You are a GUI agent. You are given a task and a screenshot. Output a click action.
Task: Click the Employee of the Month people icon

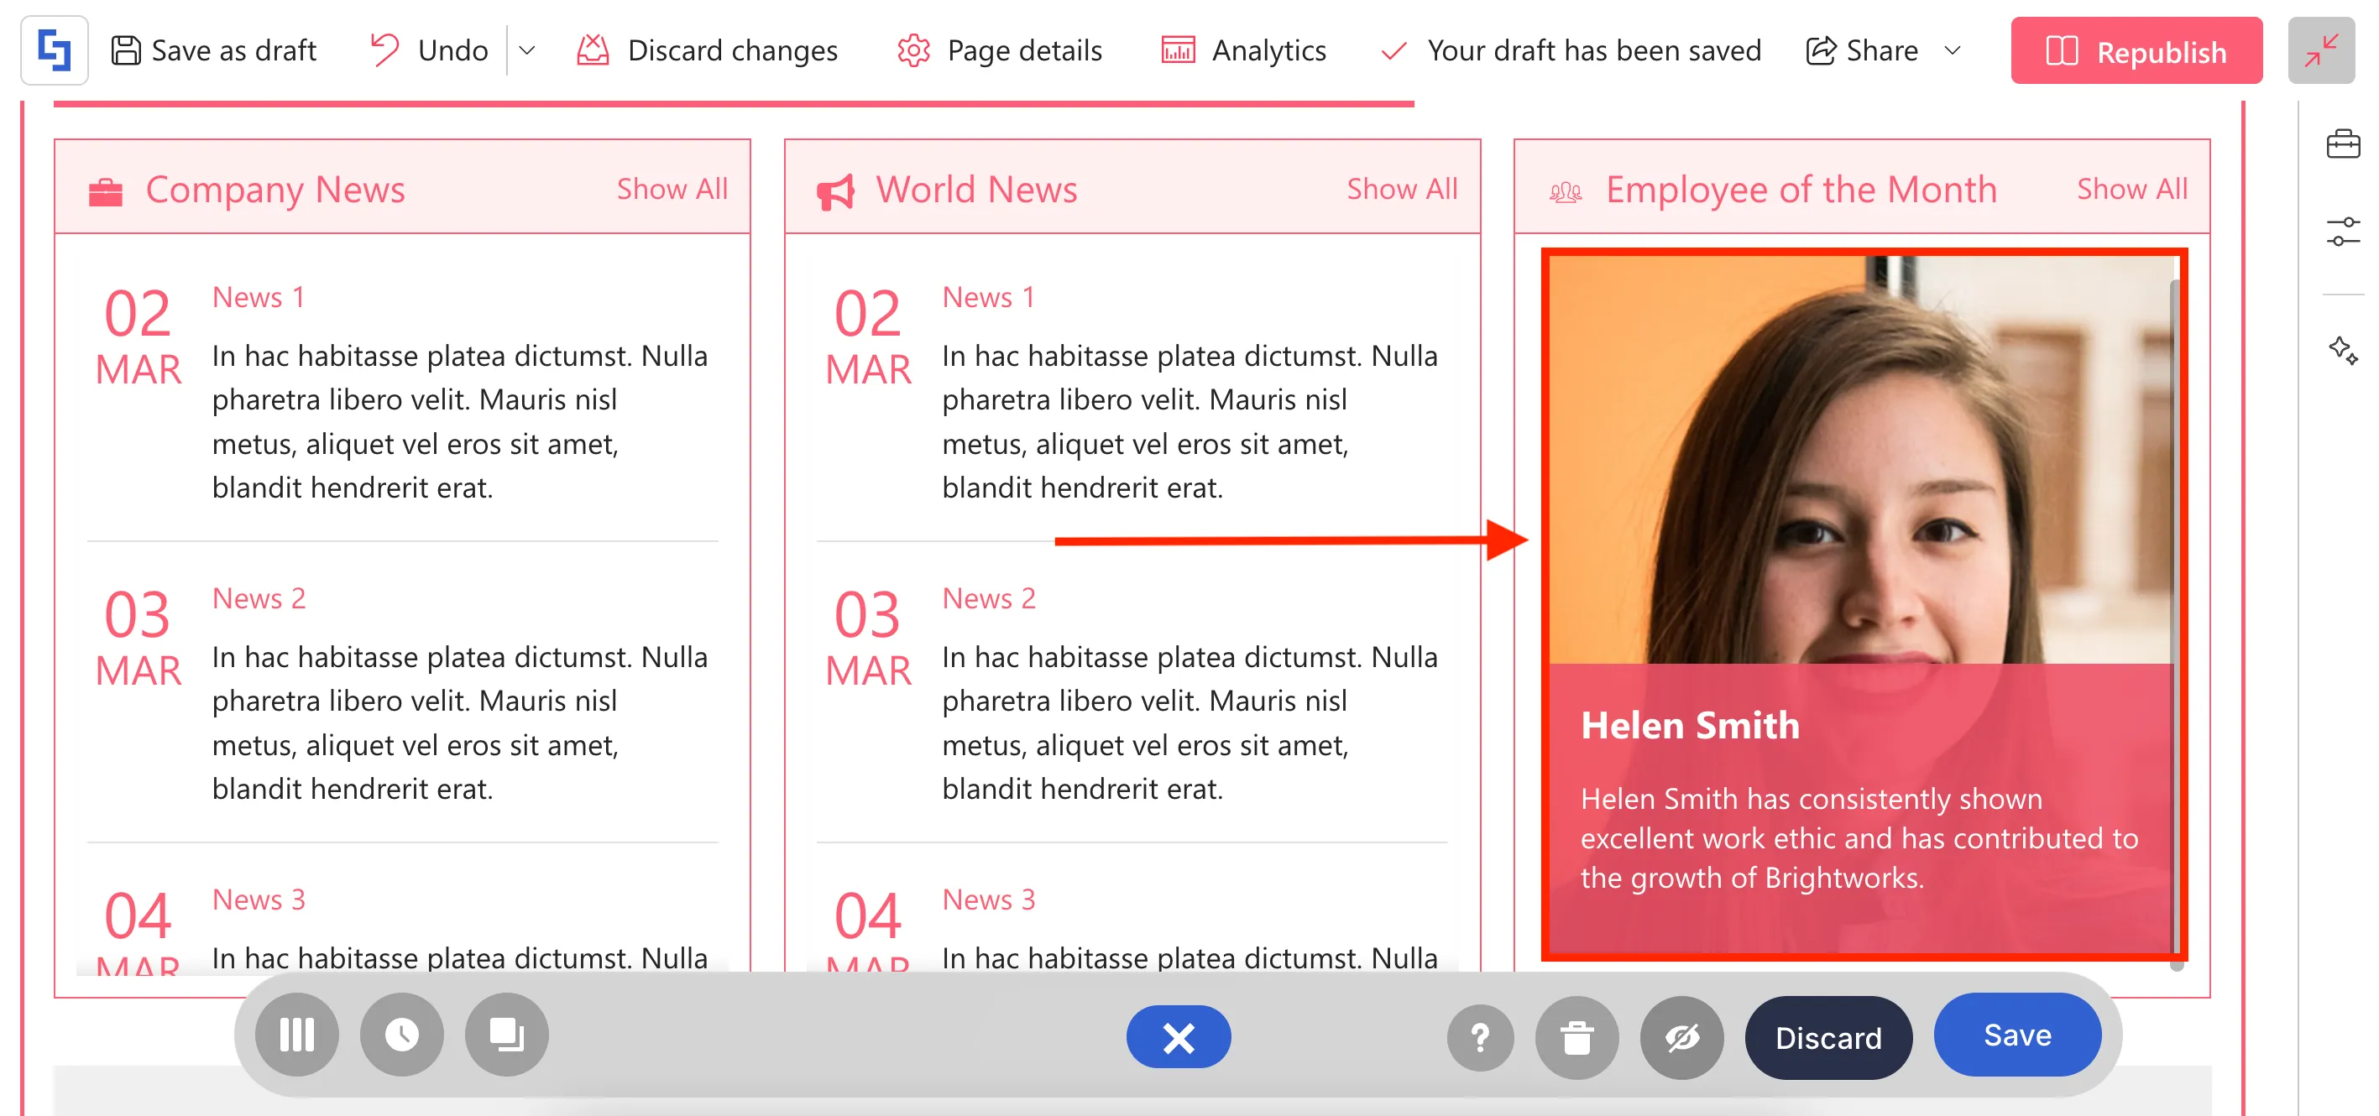tap(1566, 192)
